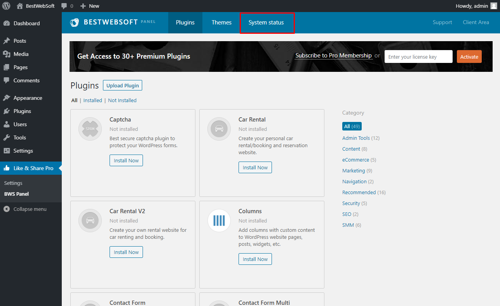Click the BestWebSoft panel logo
This screenshot has width=500, height=306.
75,23
